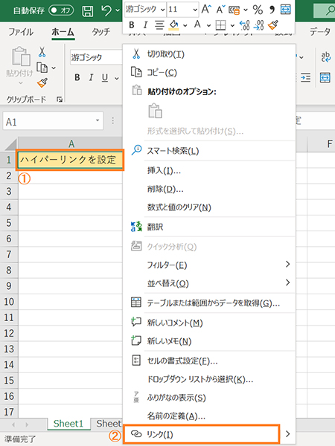Switch to the タッチ (Touch) tab
Image resolution: width=335 pixels, height=446 pixels.
pos(101,31)
